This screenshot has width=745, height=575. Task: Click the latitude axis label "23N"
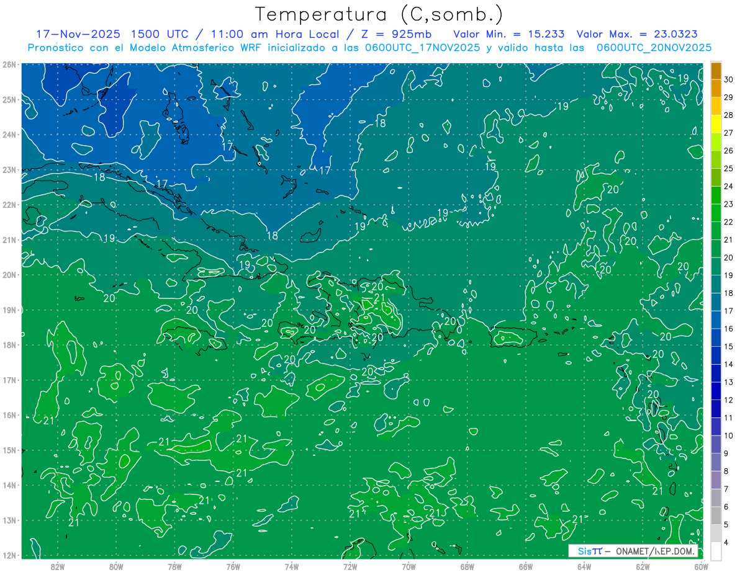[10, 169]
